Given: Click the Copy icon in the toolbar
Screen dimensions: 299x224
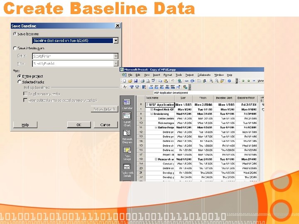Looking at the screenshot, I should click(x=160, y=81).
